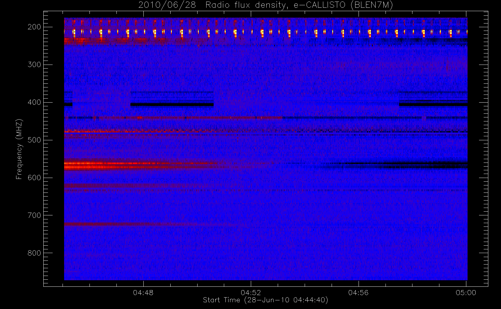Click the plot title '2010/06/28 Radio flux density'
The height and width of the screenshot is (309, 501).
click(266, 5)
